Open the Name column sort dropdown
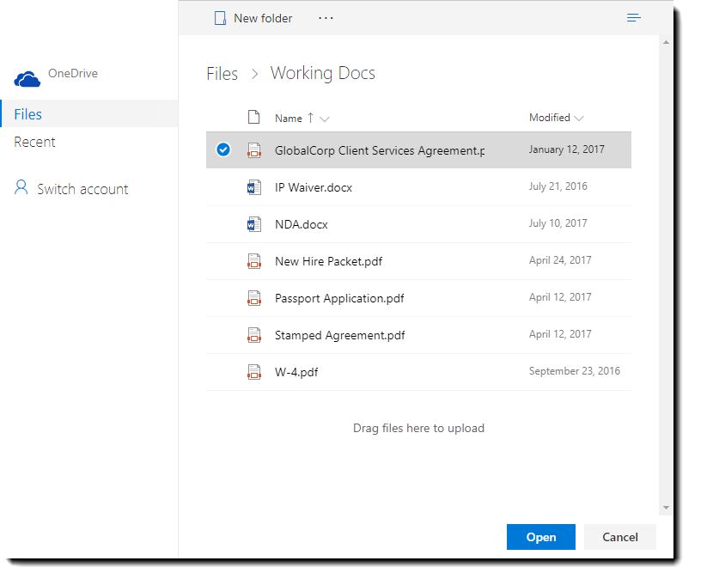Screen dimensions: 713x567 tap(325, 119)
